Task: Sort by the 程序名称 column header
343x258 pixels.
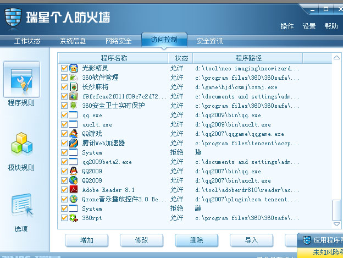Action: pyautogui.click(x=113, y=58)
